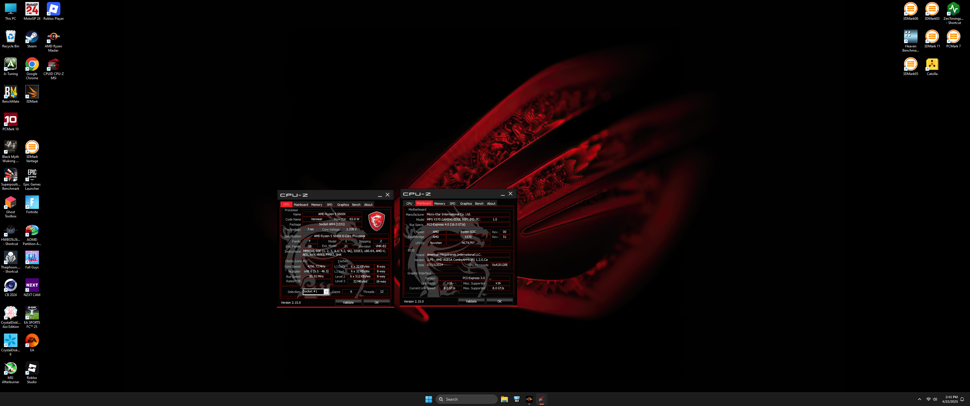Select EA SPORTS FC 25 icon
Viewport: 970px width, 406px height.
click(x=32, y=317)
